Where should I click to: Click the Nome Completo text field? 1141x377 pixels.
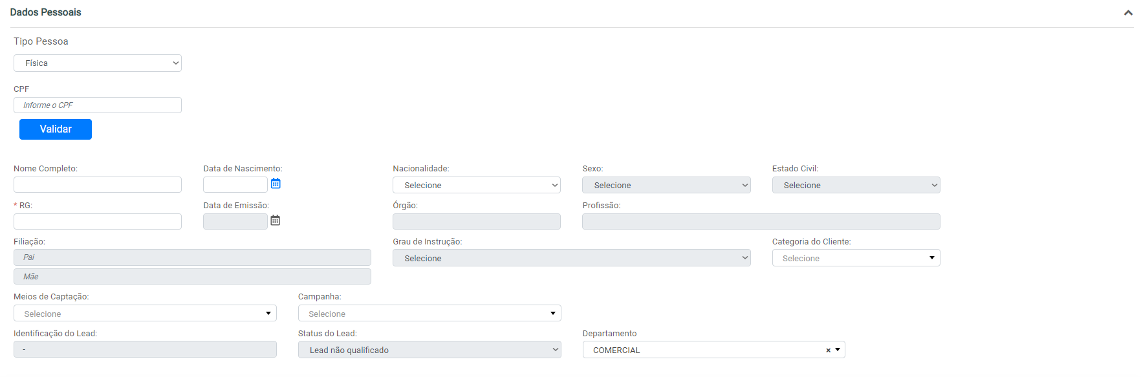point(97,185)
